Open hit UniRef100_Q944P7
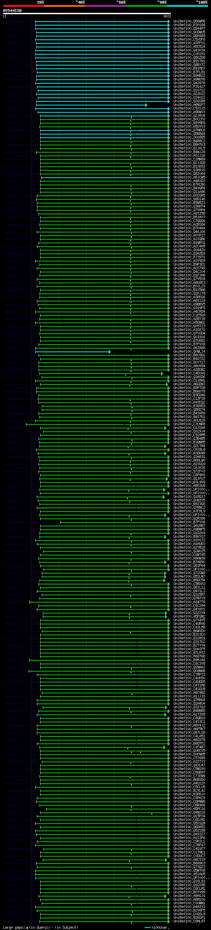This screenshot has height=930, width=211. coord(189,28)
